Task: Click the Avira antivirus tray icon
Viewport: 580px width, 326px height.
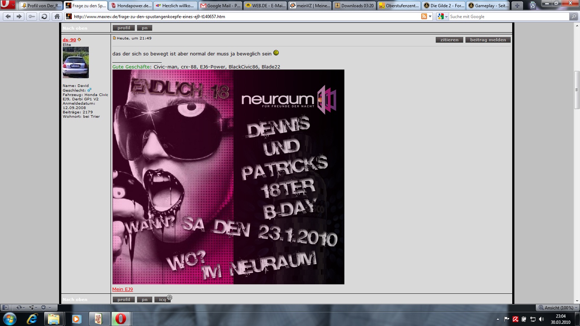Action: point(515,319)
